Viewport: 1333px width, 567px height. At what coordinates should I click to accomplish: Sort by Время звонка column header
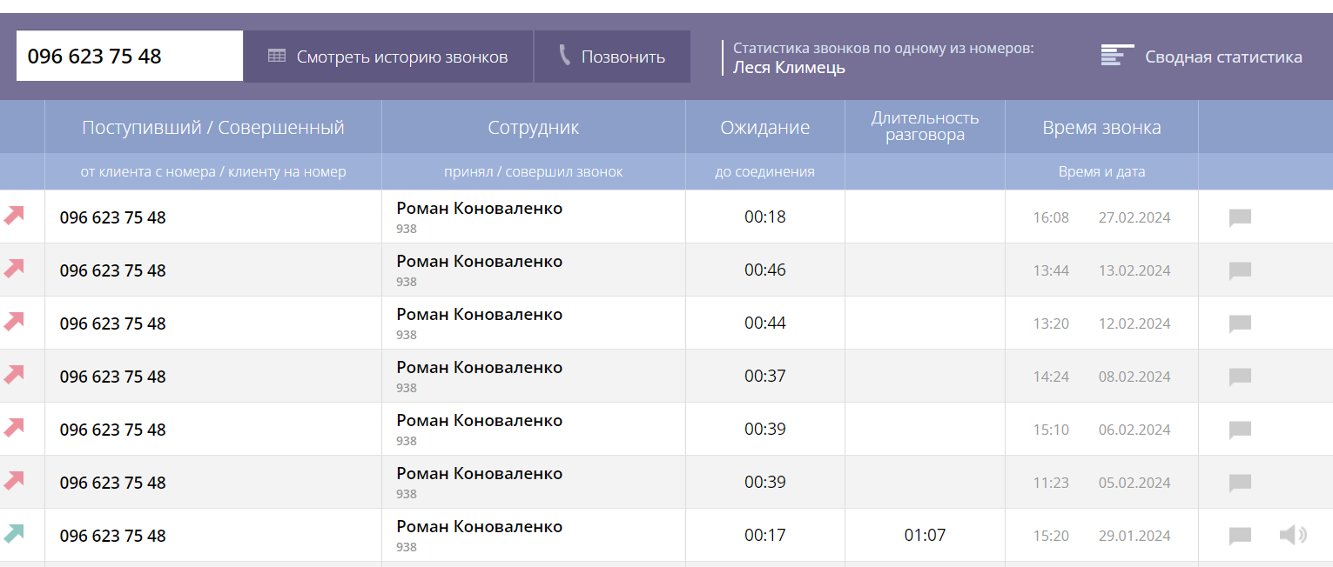tap(1101, 128)
